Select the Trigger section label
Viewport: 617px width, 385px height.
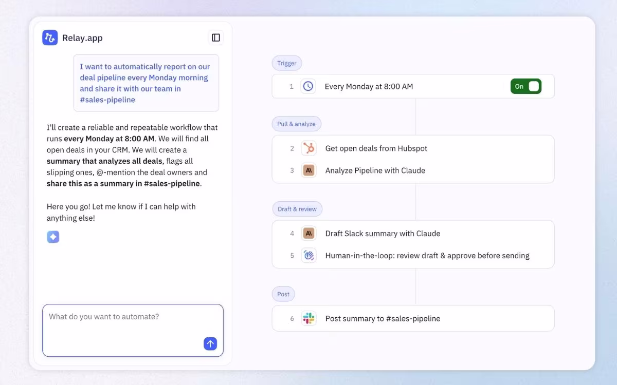coord(287,63)
